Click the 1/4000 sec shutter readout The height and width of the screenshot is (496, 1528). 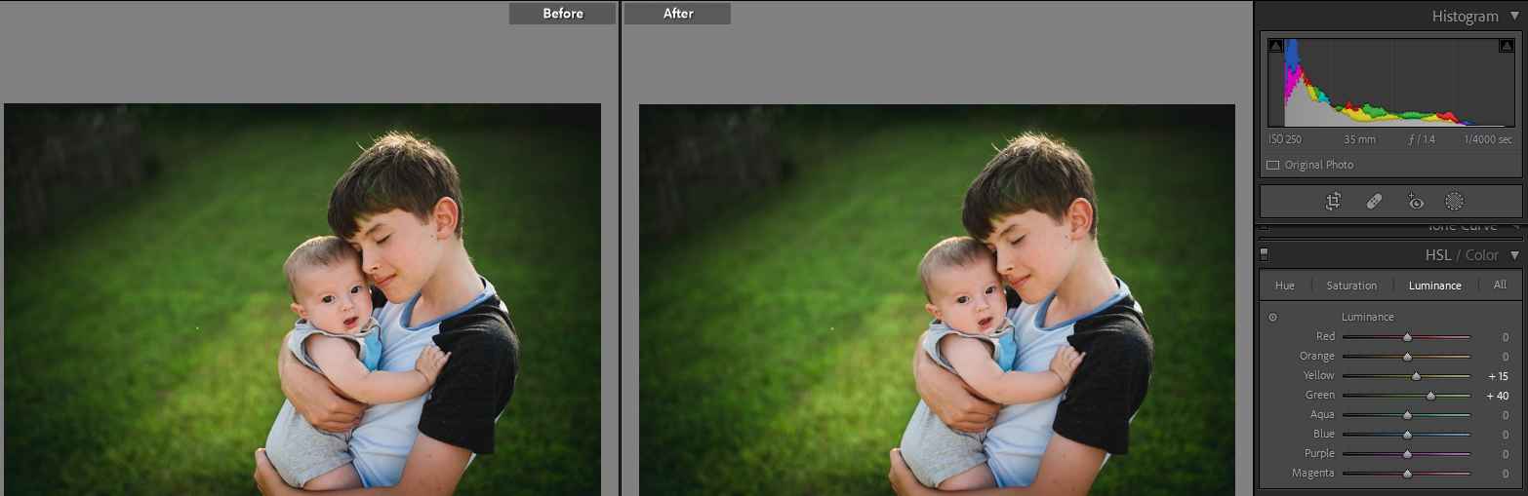click(x=1488, y=140)
